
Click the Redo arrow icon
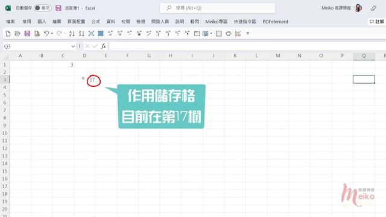pyautogui.click(x=59, y=34)
